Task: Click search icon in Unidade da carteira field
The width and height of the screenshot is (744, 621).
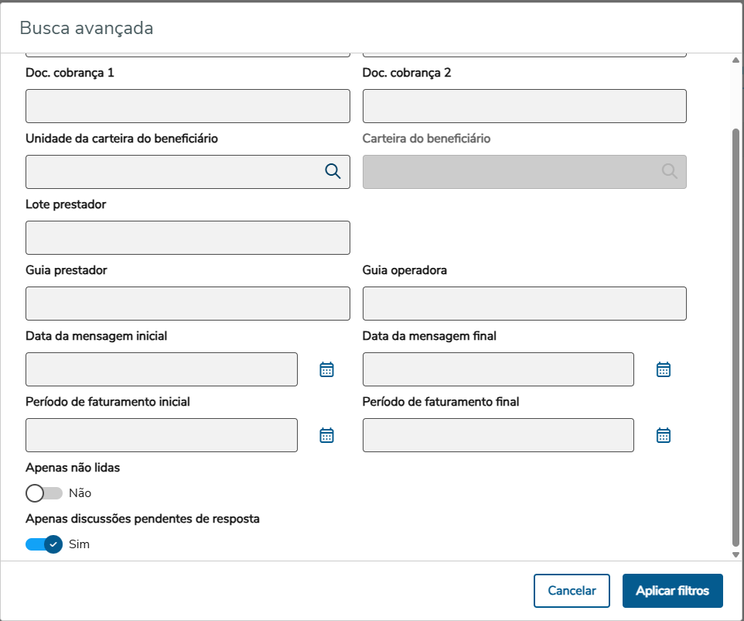Action: (x=333, y=172)
